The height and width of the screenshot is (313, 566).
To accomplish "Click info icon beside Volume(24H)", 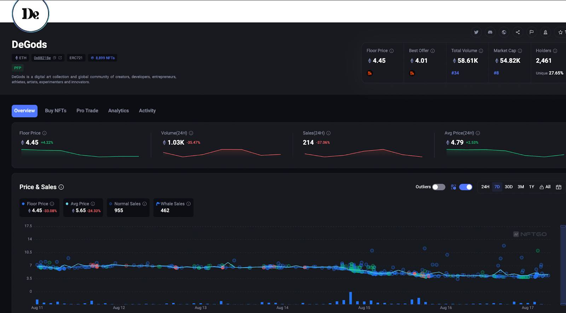I will click(x=191, y=133).
